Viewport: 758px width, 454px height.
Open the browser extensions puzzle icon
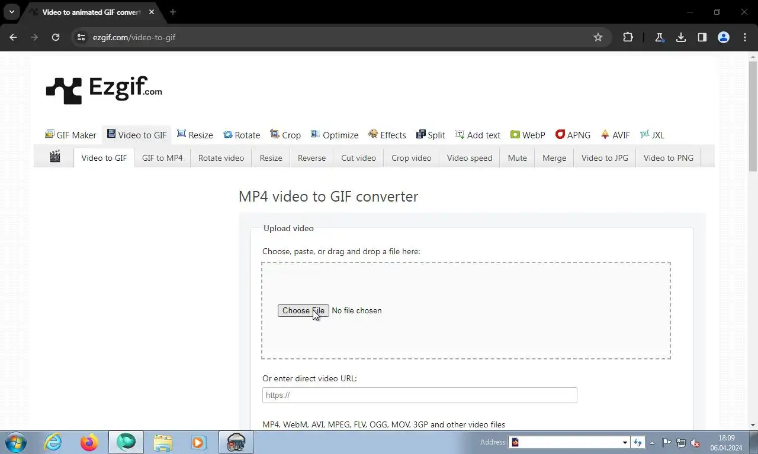pyautogui.click(x=628, y=37)
